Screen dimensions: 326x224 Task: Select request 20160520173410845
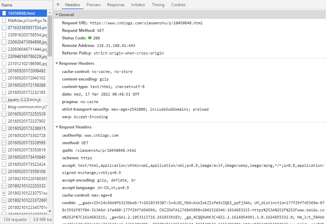click(24, 157)
